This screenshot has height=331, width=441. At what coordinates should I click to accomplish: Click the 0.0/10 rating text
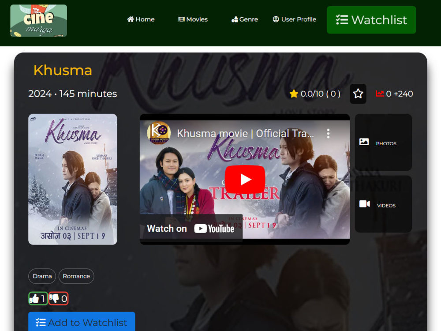tap(320, 94)
